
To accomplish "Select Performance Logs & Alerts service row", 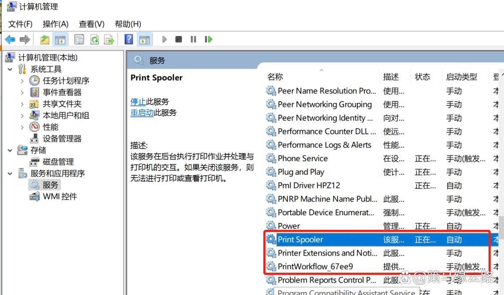I will pos(382,145).
